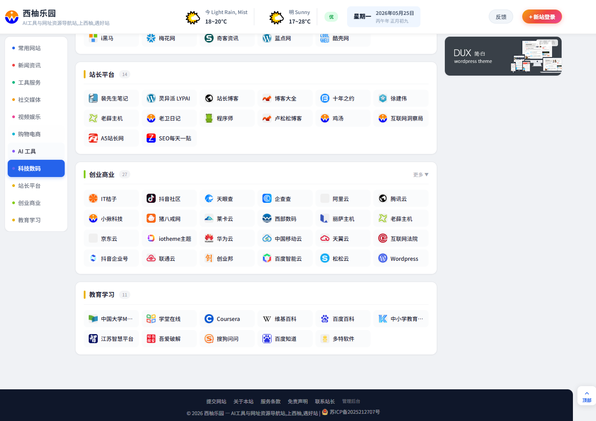Click the A5站长网 icon

93,138
